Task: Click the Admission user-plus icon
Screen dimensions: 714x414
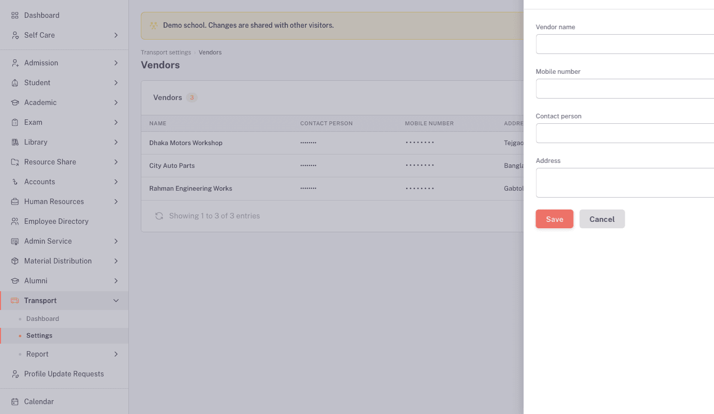Action: click(15, 63)
